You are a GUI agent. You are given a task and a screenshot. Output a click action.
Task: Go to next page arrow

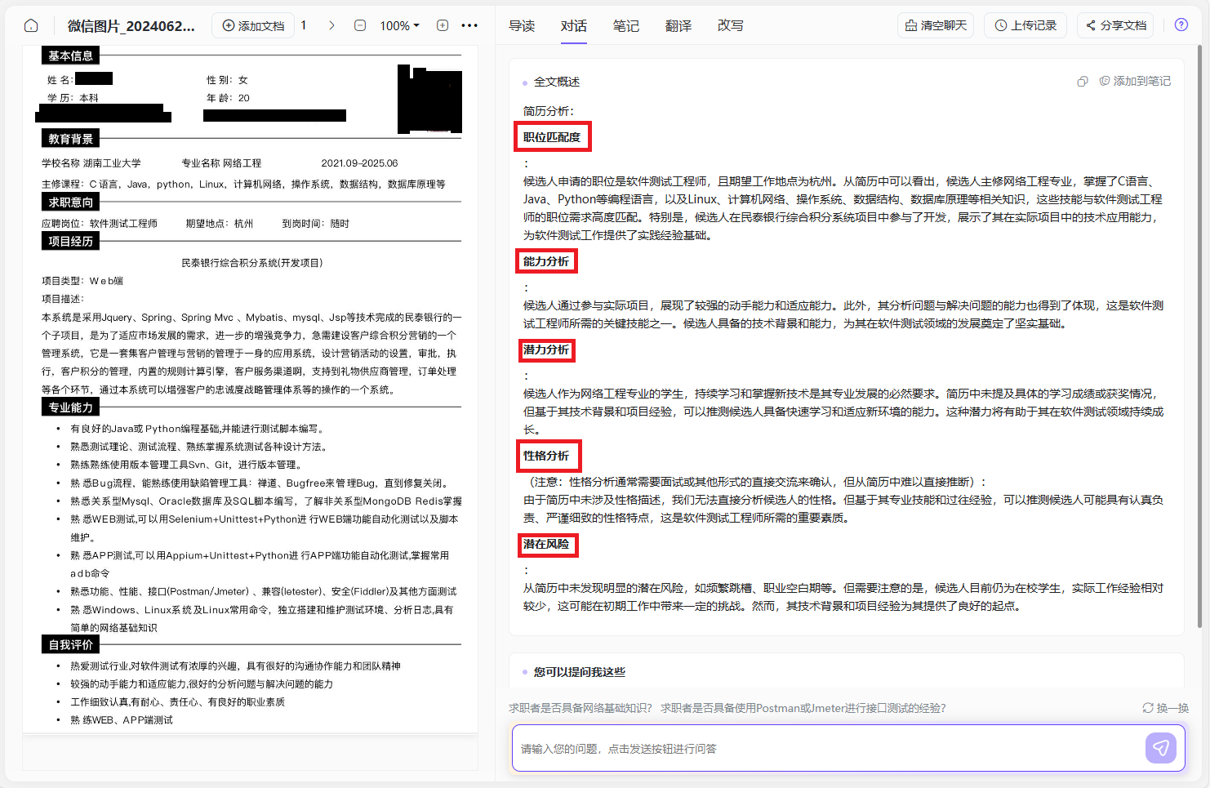coord(331,25)
